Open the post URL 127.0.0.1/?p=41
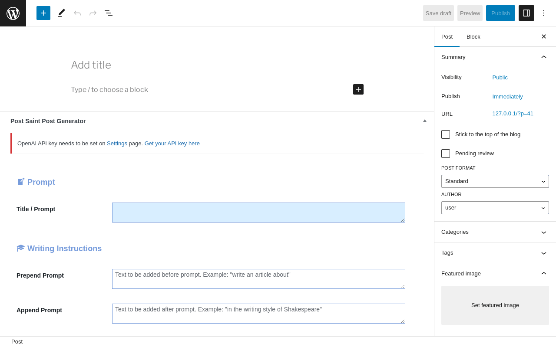The height and width of the screenshot is (347, 556). pyautogui.click(x=513, y=113)
